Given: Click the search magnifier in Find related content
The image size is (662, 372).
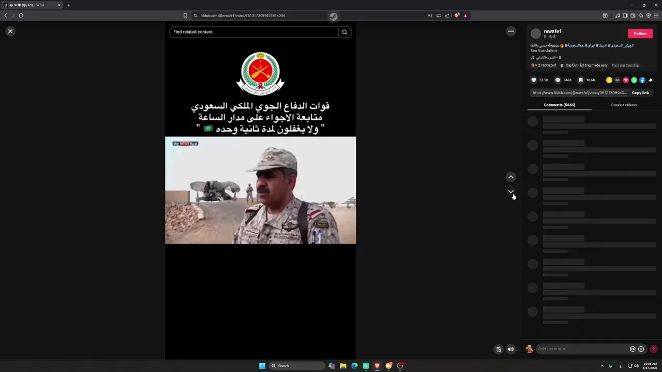Looking at the screenshot, I should [x=344, y=32].
